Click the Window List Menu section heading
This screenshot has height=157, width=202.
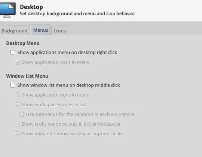click(27, 76)
